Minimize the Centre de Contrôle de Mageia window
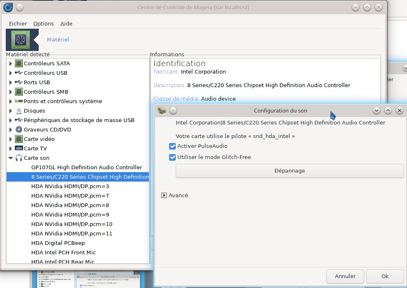 click(355, 7)
